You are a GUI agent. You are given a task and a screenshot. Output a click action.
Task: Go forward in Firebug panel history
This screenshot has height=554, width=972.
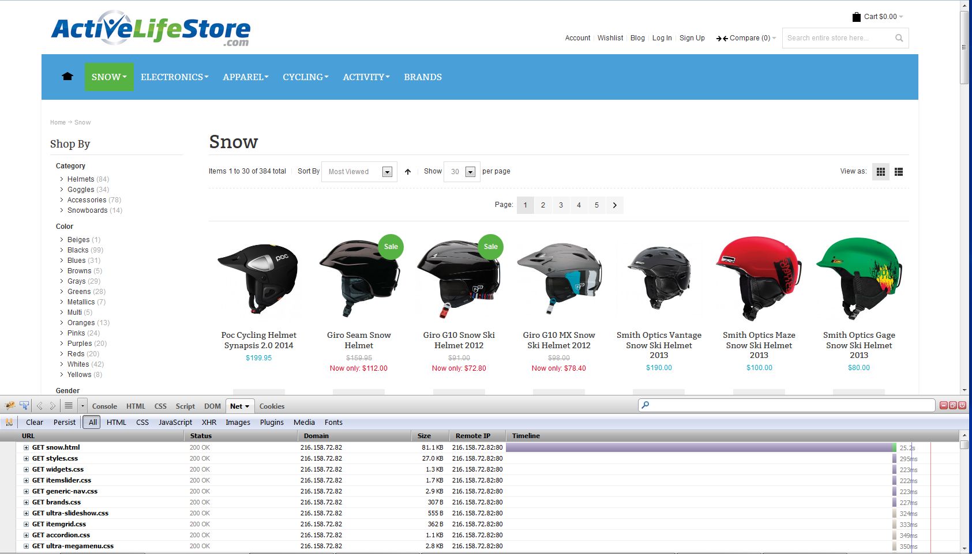click(52, 406)
